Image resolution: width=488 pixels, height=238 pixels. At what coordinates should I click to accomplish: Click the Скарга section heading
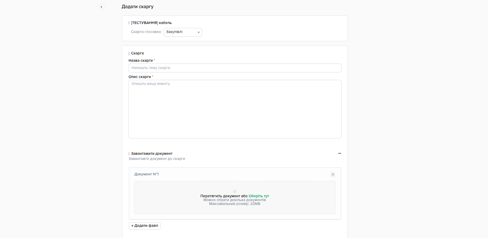tap(137, 54)
